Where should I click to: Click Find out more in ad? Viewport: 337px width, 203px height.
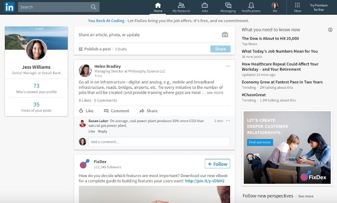click(260, 142)
